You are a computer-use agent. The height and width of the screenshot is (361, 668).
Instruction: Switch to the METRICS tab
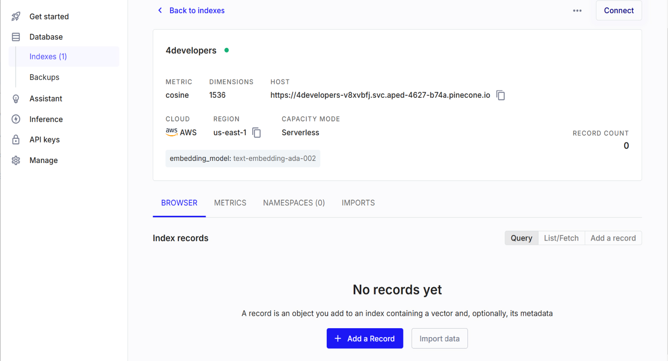point(230,203)
